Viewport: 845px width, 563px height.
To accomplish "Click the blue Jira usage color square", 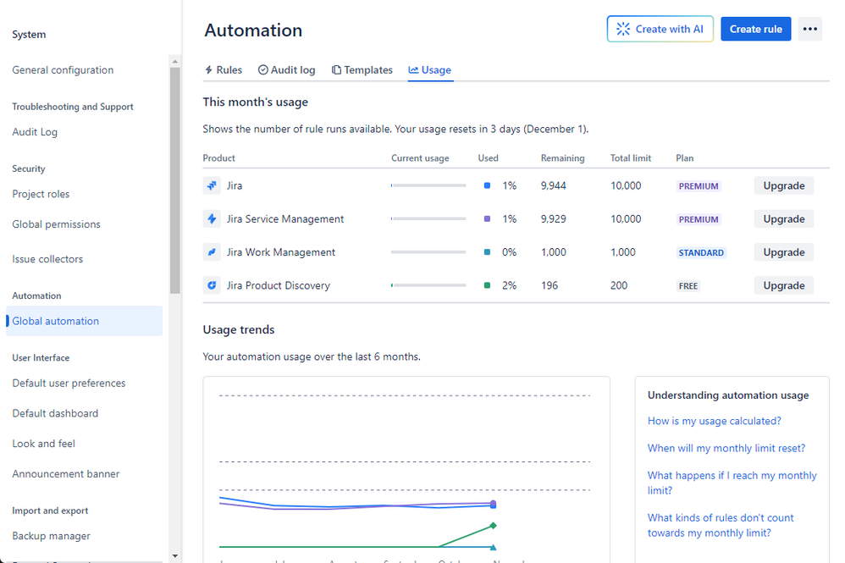I will (x=487, y=186).
